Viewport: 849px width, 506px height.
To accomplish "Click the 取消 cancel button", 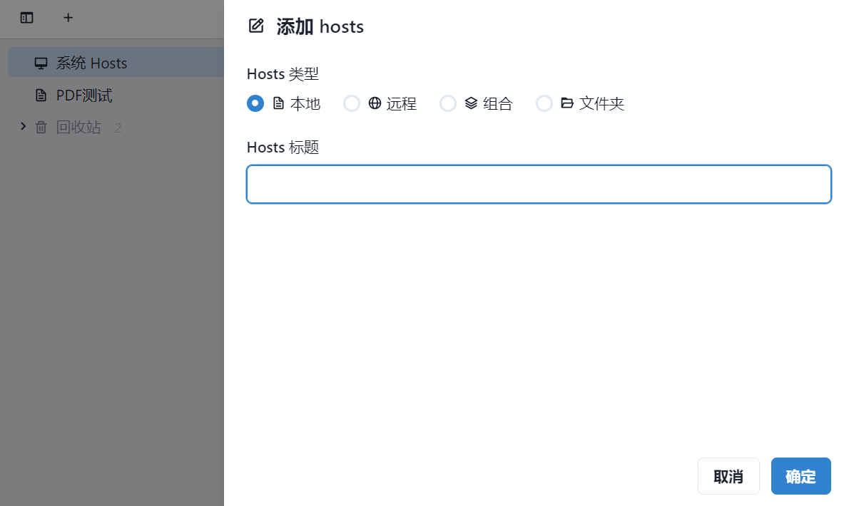I will pyautogui.click(x=728, y=476).
